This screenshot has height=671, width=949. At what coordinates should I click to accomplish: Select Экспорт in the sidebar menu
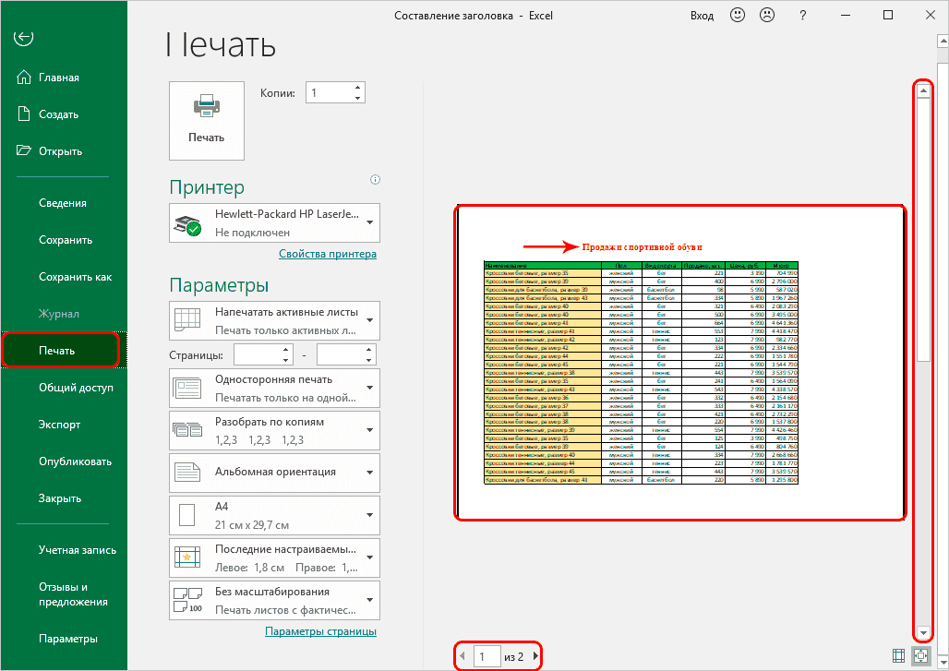59,425
